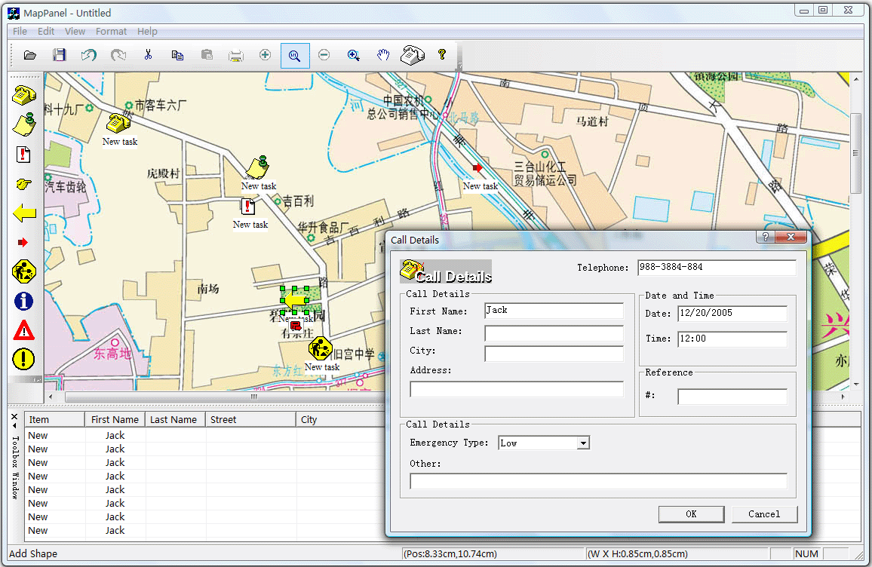The width and height of the screenshot is (872, 567).
Task: Click the Print toolbar icon
Action: point(236,55)
